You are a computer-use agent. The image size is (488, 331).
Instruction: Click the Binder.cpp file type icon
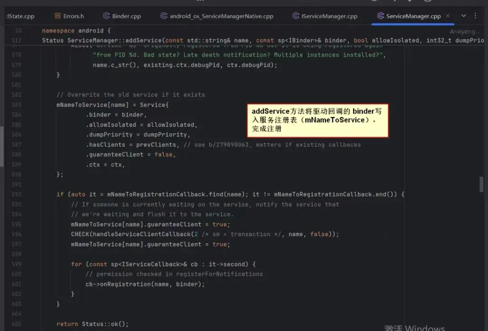pos(107,16)
